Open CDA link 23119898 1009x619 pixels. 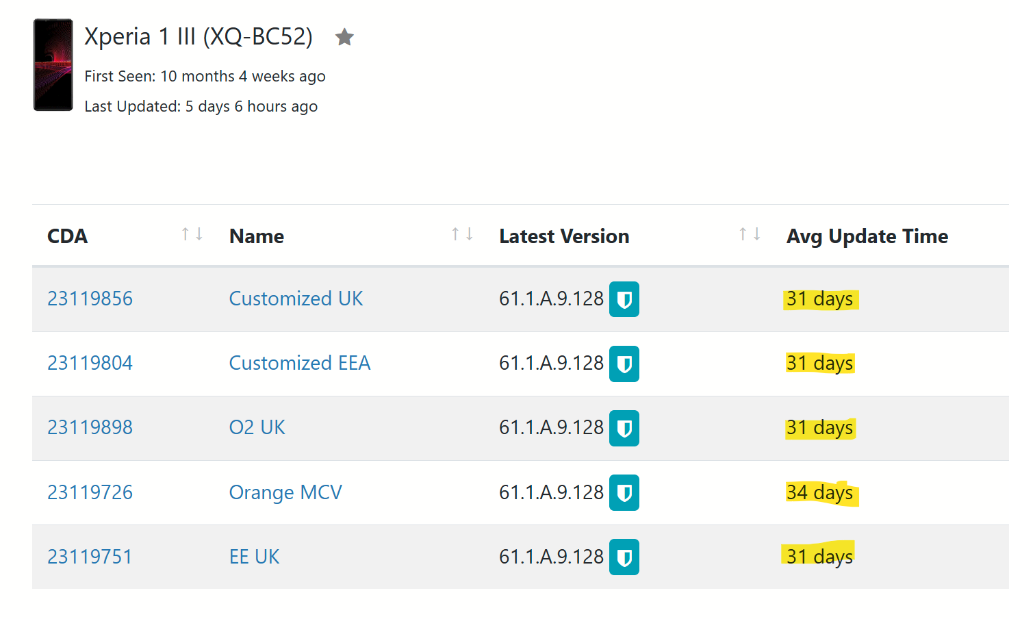[90, 427]
